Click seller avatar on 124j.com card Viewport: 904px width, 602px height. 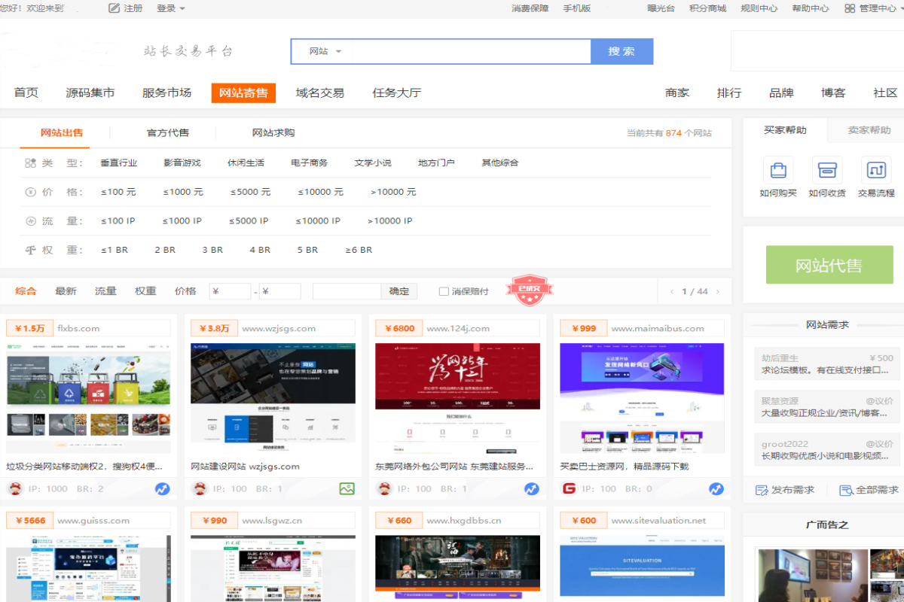[384, 489]
